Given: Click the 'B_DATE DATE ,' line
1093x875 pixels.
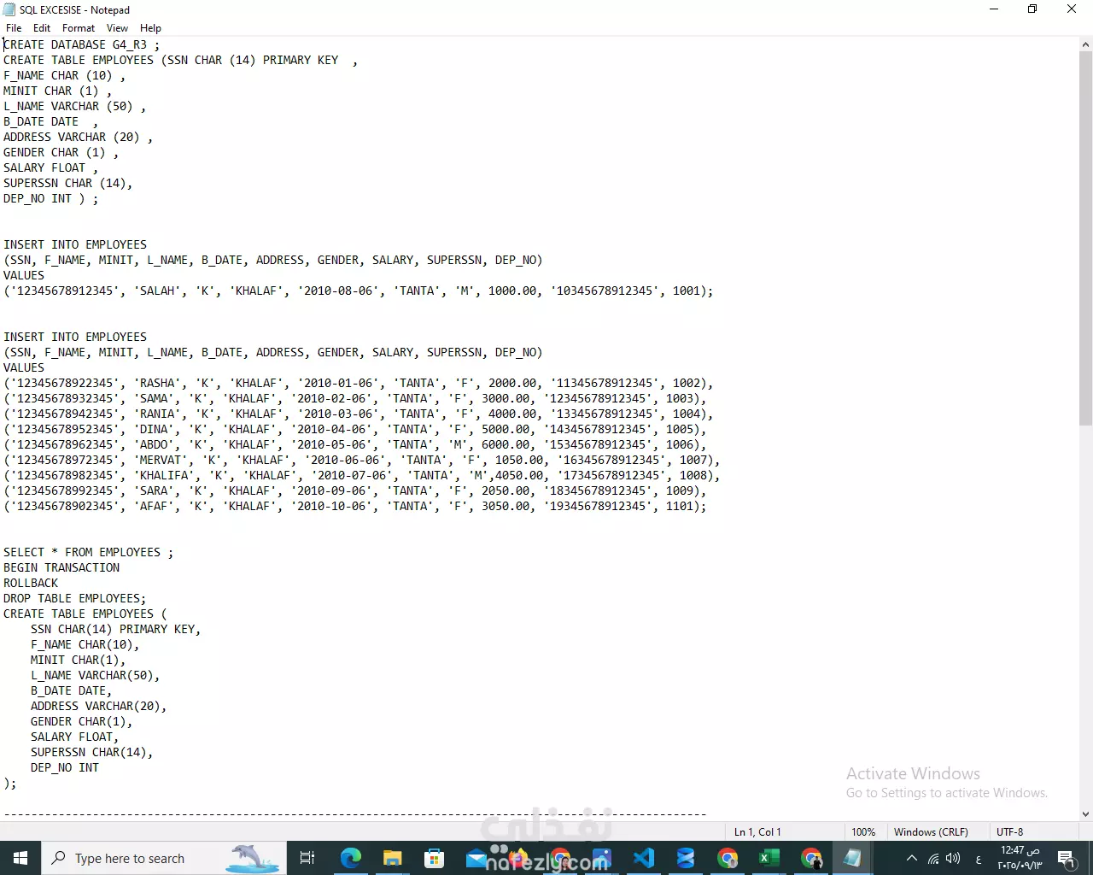Looking at the screenshot, I should 50,121.
